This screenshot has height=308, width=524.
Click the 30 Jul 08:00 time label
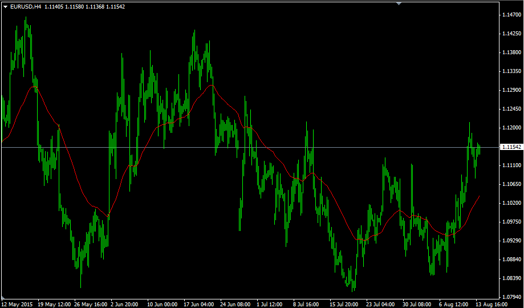click(416, 305)
